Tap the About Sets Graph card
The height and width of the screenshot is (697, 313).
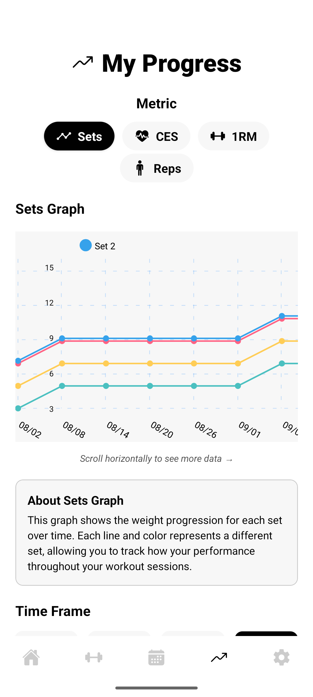(156, 532)
